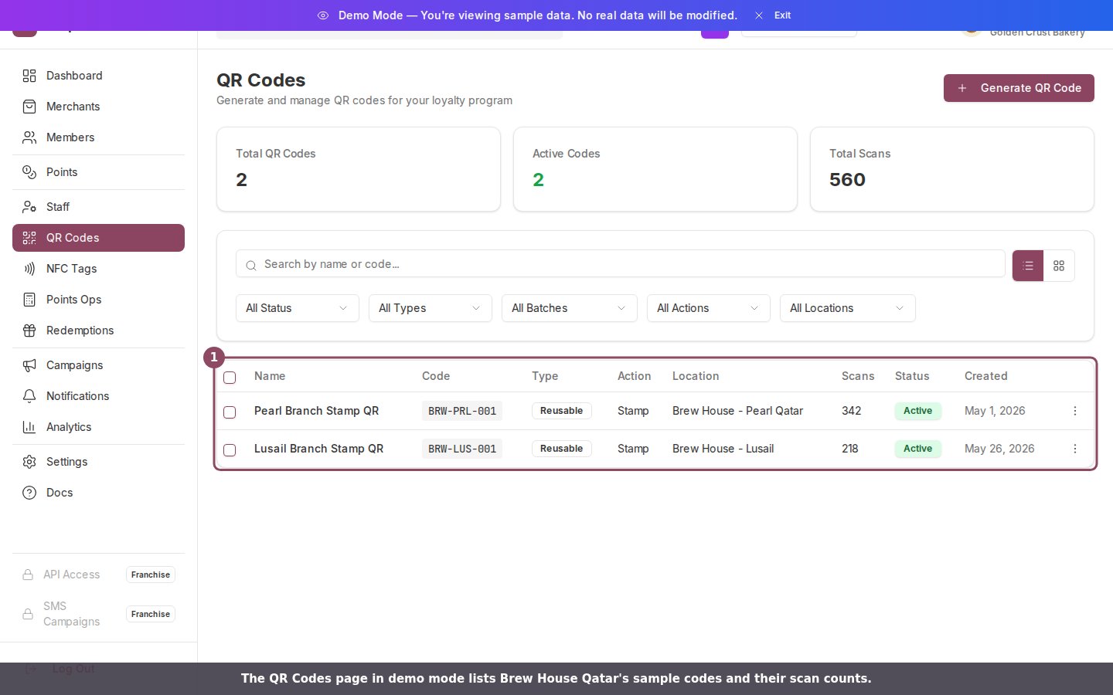Click the NFC Tags wave icon
Viewport: 1113px width, 695px height.
29,269
